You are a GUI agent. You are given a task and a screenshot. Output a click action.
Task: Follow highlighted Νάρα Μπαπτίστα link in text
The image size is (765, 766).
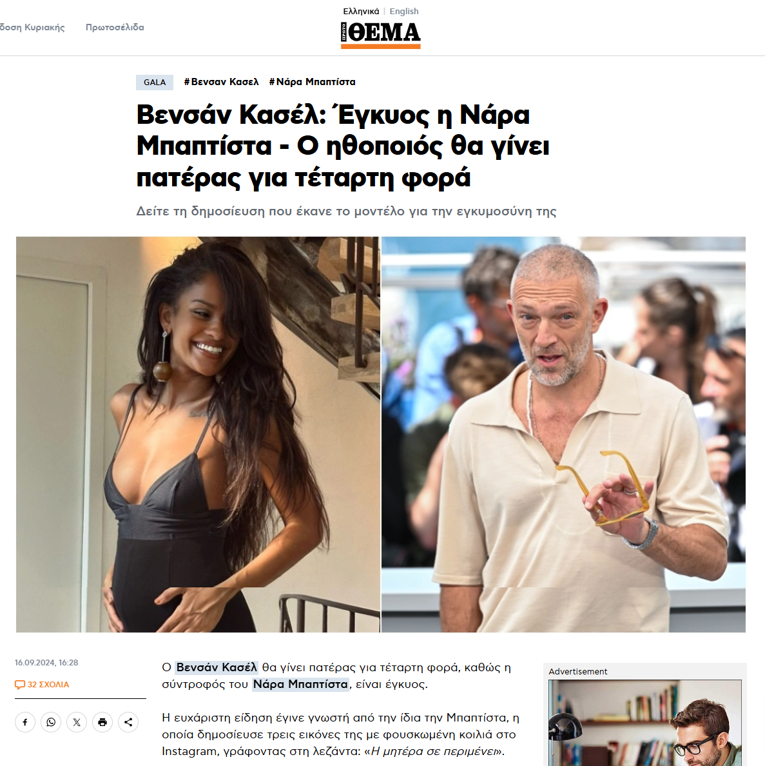click(x=300, y=684)
